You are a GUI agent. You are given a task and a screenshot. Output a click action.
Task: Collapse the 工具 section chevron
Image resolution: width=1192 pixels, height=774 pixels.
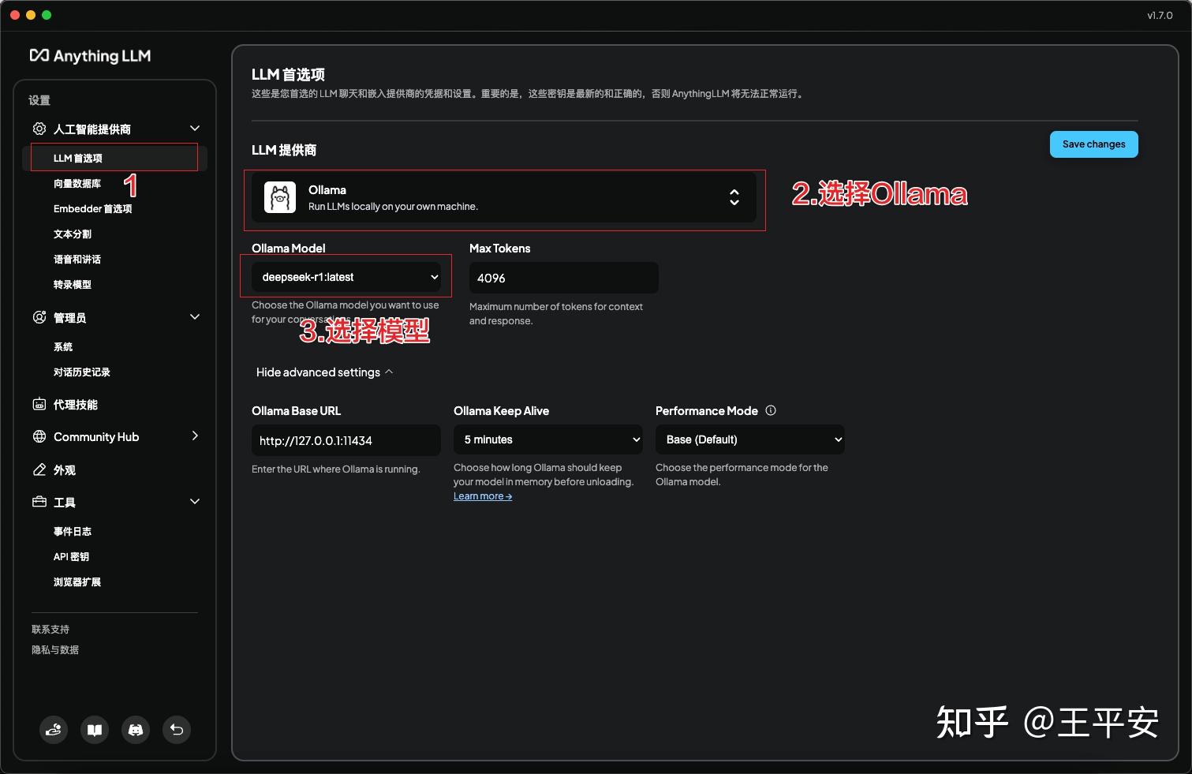[x=195, y=502]
